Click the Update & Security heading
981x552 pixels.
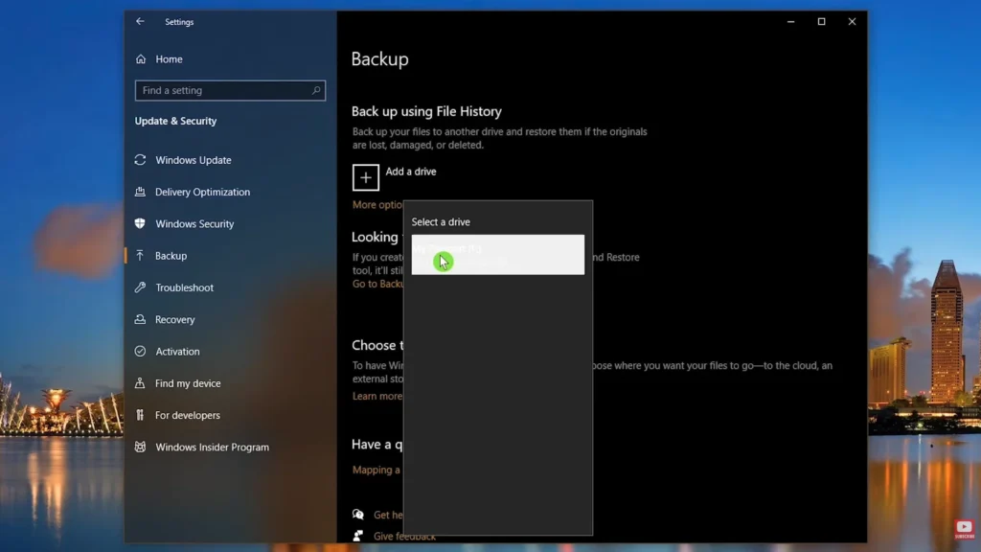[x=176, y=121]
